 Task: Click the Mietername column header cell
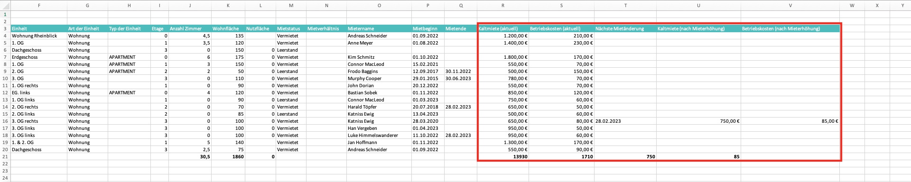tap(379, 28)
